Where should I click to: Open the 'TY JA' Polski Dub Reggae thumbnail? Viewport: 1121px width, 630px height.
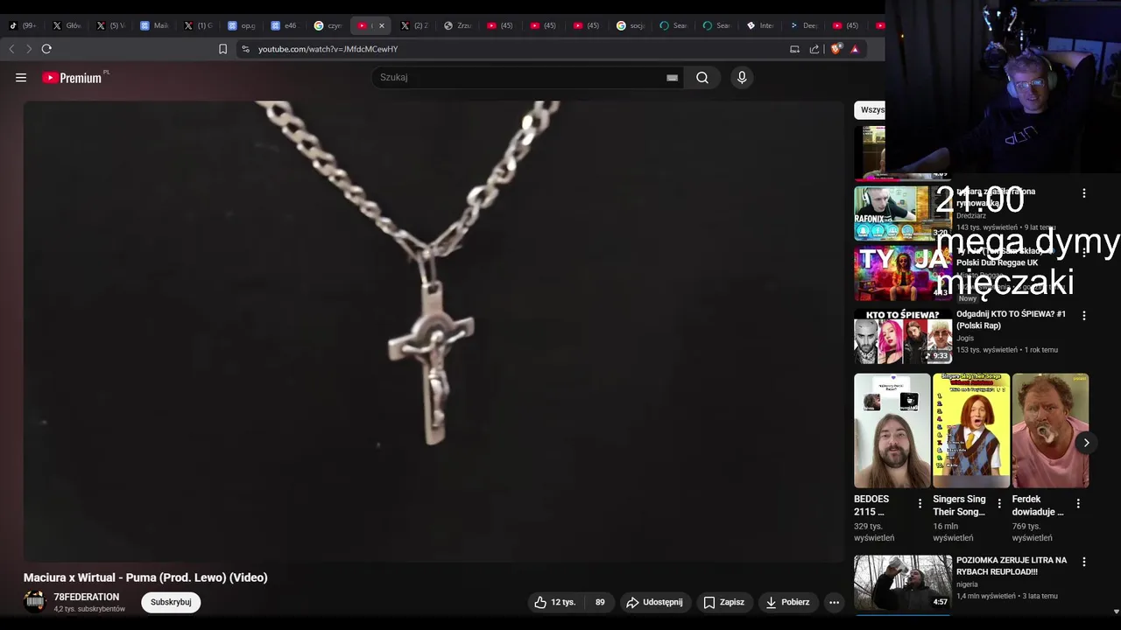(x=902, y=273)
